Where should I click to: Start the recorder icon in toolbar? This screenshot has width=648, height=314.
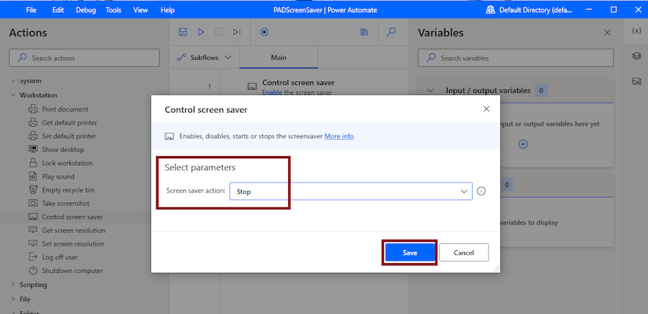click(265, 32)
